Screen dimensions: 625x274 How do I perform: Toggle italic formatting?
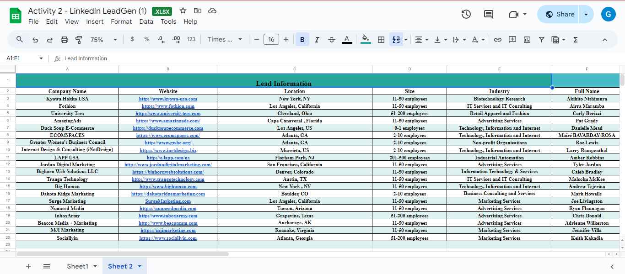click(317, 40)
